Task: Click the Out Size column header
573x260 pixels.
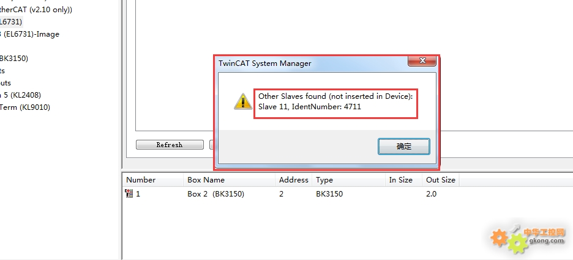Action: (x=441, y=180)
